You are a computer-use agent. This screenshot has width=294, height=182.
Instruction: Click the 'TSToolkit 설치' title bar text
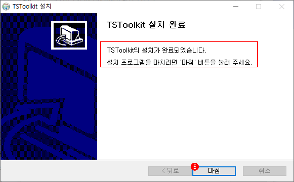(x=32, y=6)
